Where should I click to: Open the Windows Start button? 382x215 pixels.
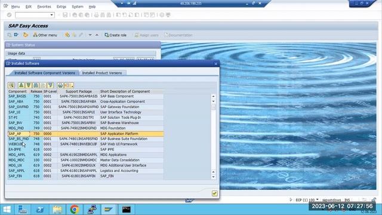(x=7, y=210)
